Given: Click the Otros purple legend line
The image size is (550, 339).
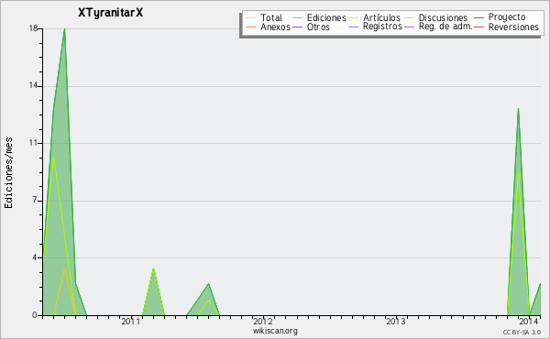Looking at the screenshot, I should click(297, 27).
